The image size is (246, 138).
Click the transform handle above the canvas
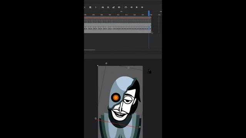[106, 63]
